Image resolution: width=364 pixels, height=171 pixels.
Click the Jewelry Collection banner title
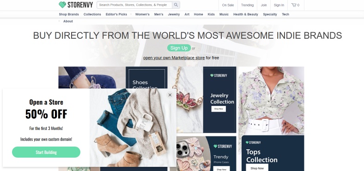[222, 99]
